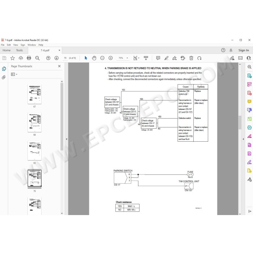253x253 pixels.
Task: Open the Comment tool in right pane
Action: [x=249, y=102]
